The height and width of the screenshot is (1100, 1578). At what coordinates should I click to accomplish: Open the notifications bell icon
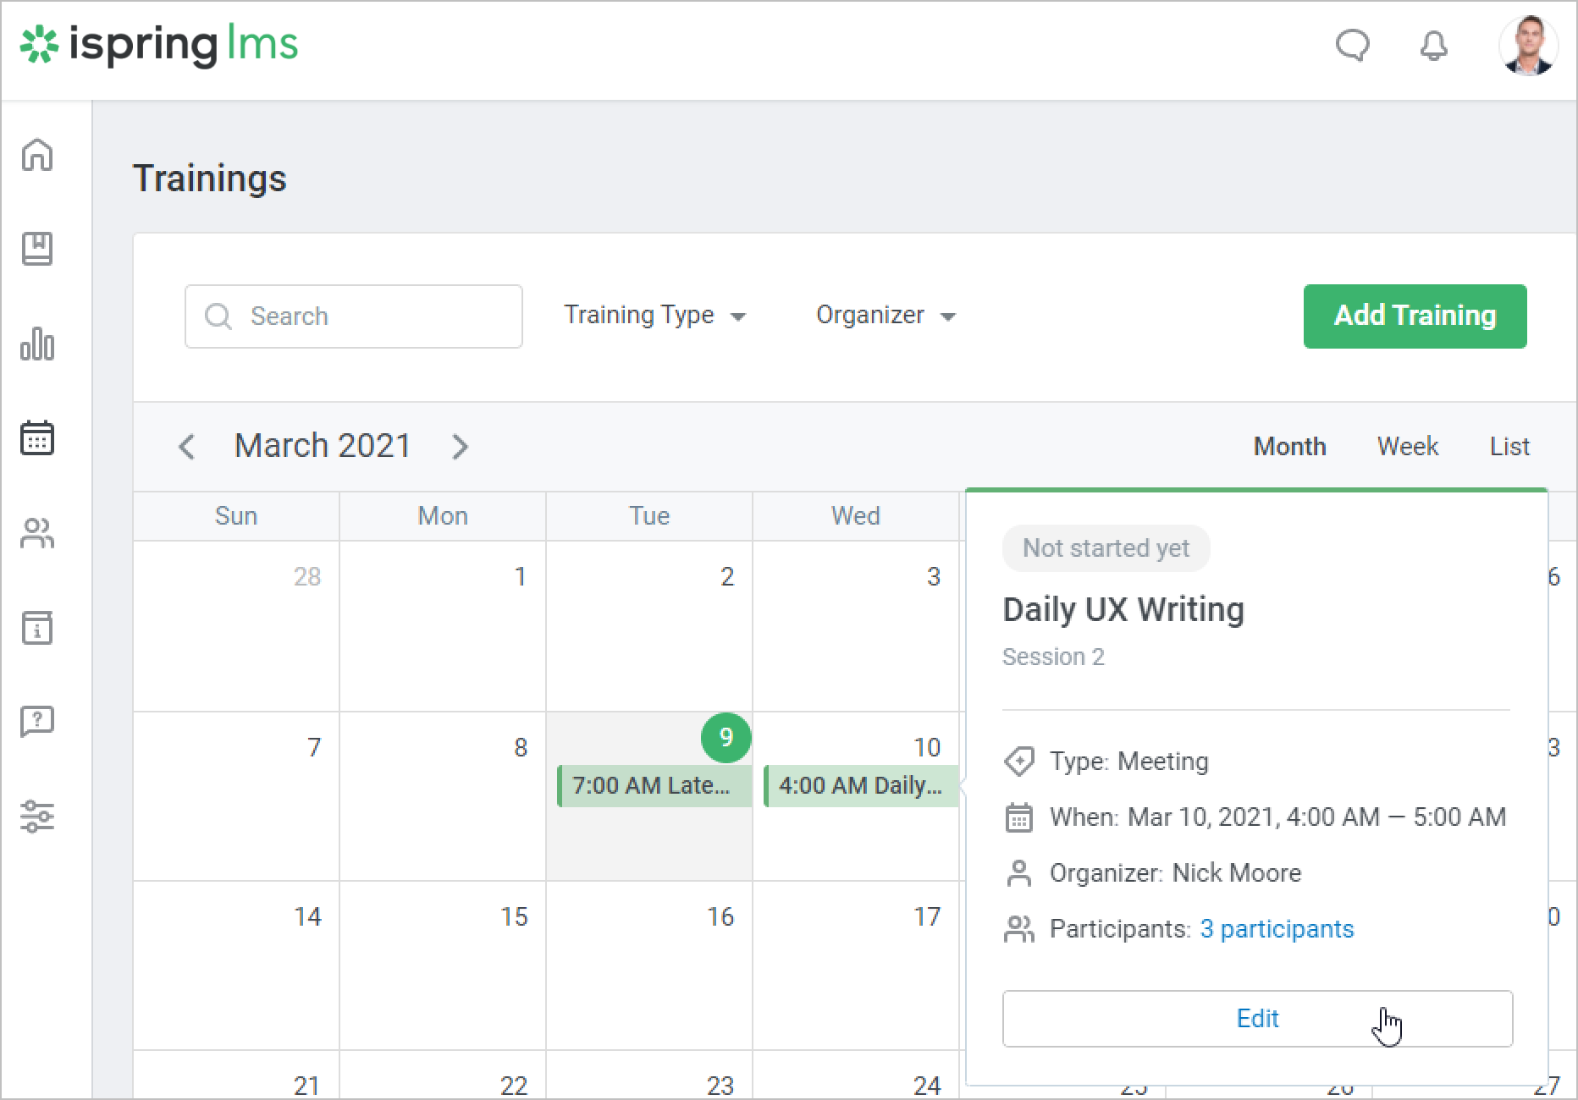(x=1433, y=46)
